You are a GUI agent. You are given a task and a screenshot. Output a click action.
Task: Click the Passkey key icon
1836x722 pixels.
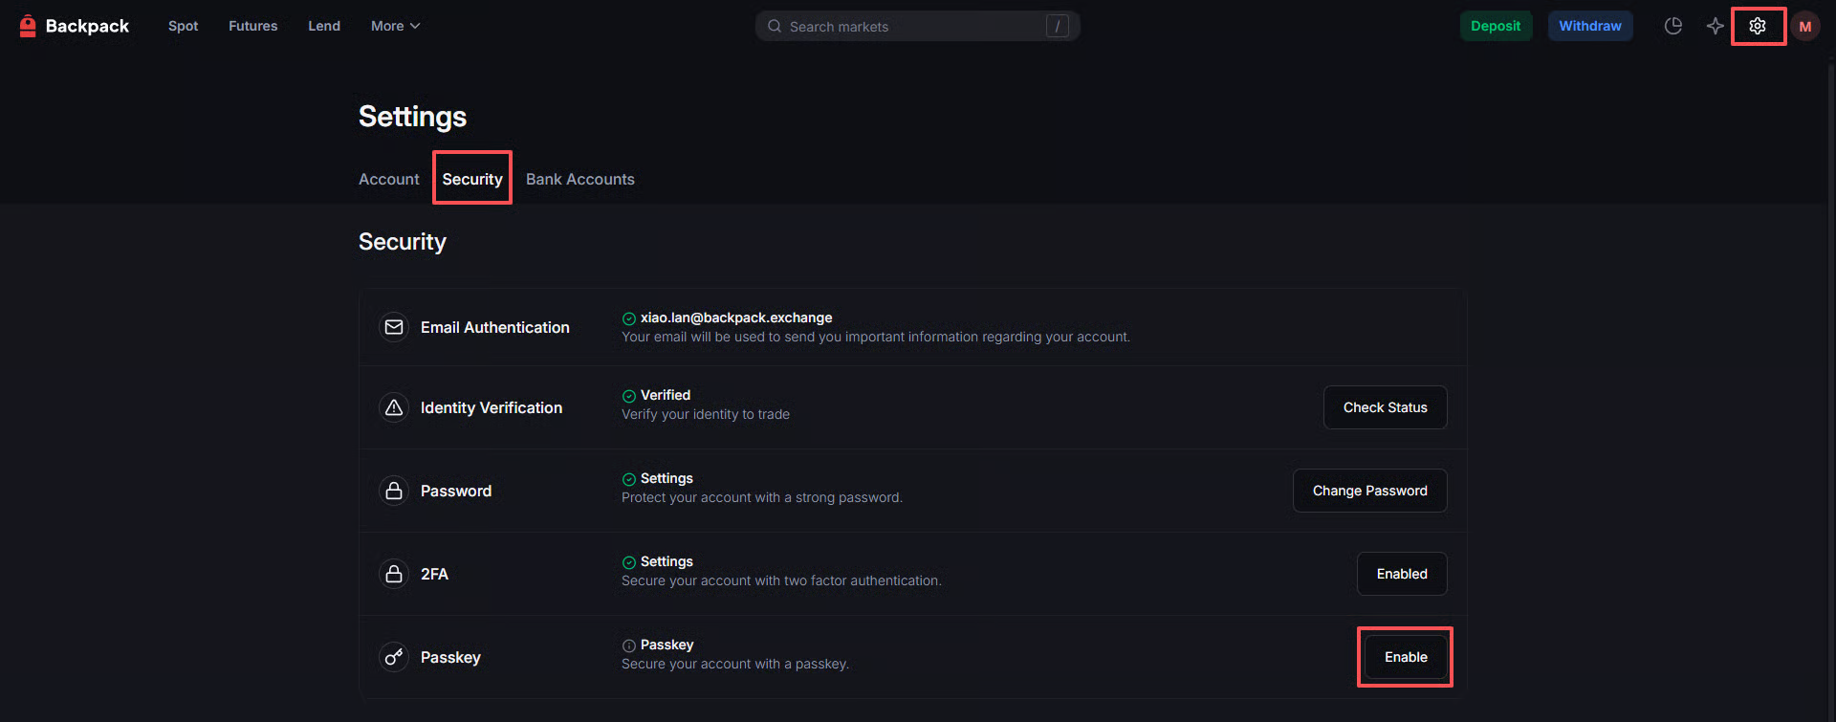(x=393, y=657)
